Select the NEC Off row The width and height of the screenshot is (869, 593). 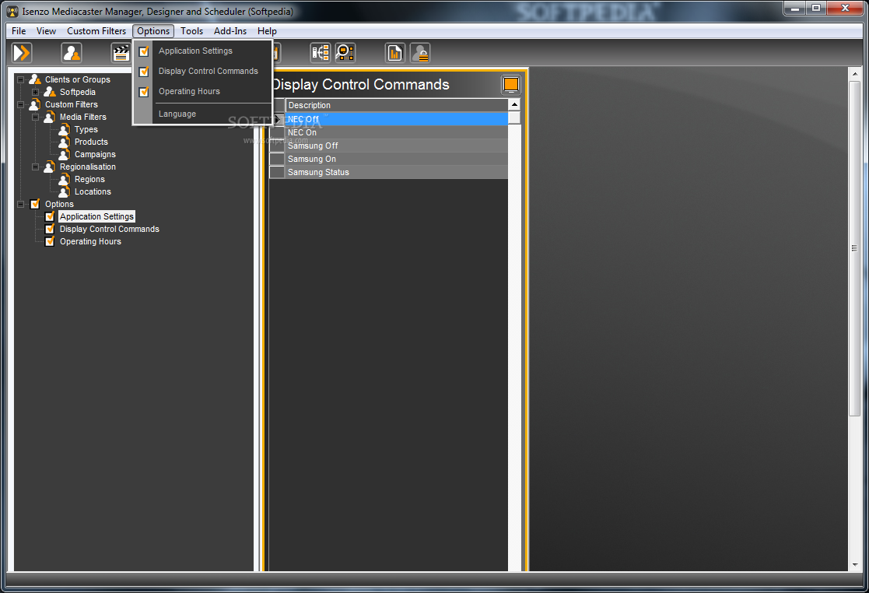click(396, 118)
